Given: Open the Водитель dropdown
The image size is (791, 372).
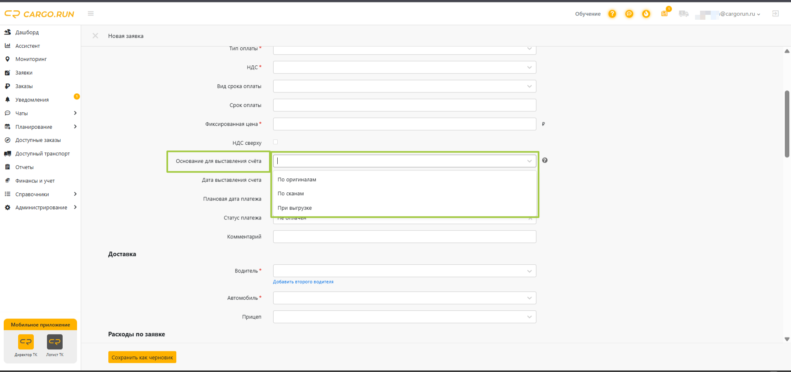Looking at the screenshot, I should (405, 271).
